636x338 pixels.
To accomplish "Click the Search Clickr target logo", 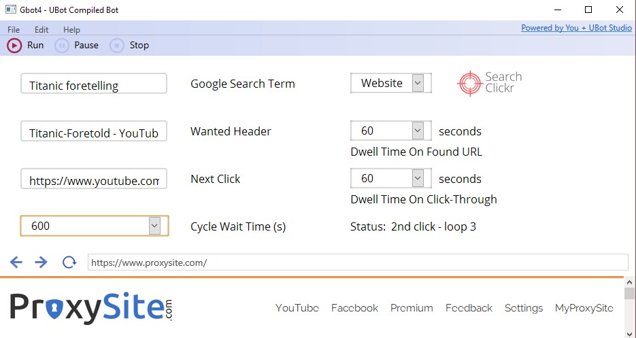I will pos(490,83).
